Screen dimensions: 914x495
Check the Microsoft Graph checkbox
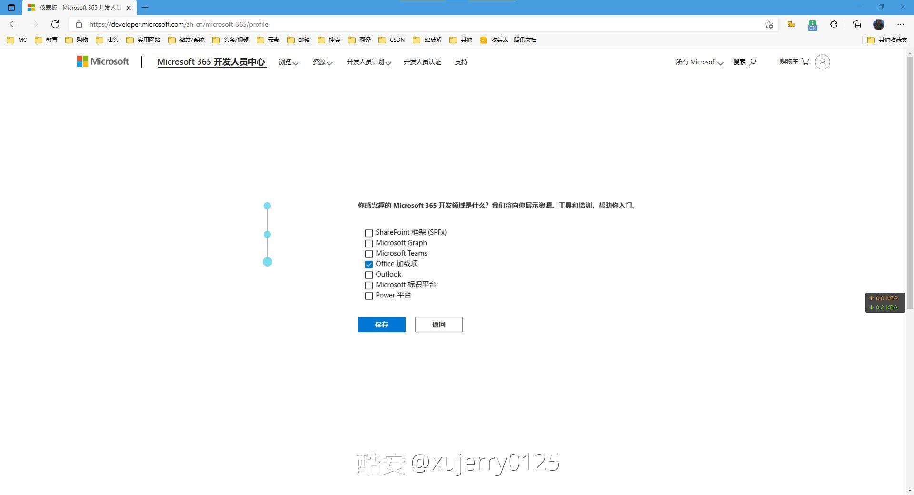pos(369,244)
